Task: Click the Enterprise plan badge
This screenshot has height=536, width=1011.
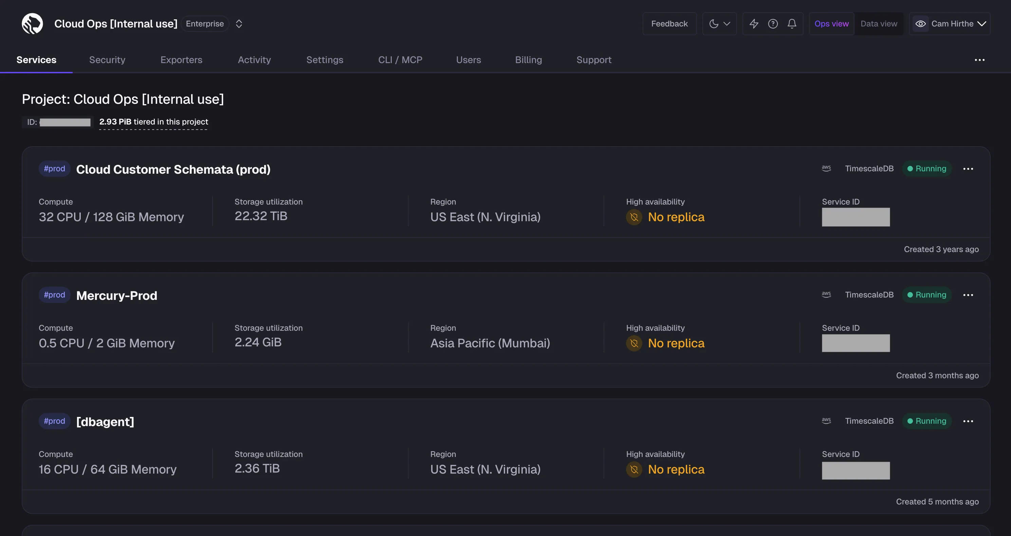Action: pyautogui.click(x=204, y=23)
